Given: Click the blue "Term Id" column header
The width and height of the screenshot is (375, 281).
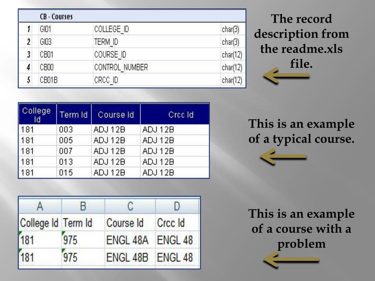Looking at the screenshot, I should 74,114.
